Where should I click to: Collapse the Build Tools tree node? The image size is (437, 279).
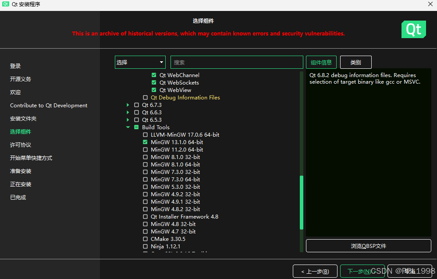(128, 127)
